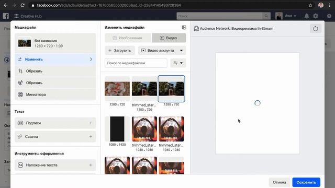Viewport: 335px width, 188px height.
Task: Select the first Обрезать crop option
Action: (55, 71)
